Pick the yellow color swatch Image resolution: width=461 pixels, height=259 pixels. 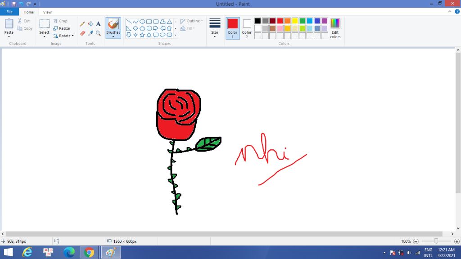coord(295,21)
